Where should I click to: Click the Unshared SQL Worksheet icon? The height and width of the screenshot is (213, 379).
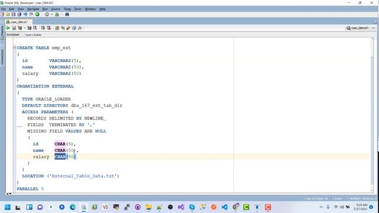coord(57,28)
